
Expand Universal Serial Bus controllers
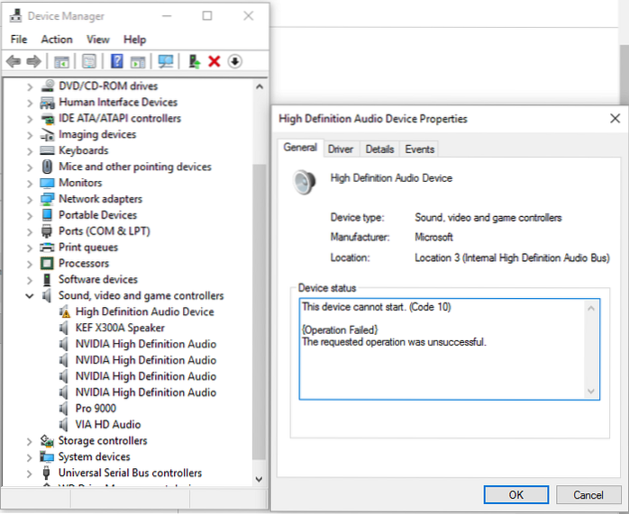click(30, 473)
